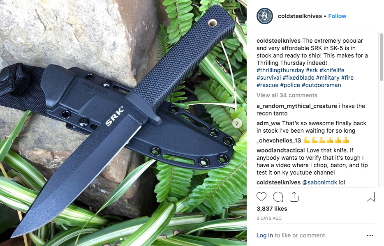
Task: Share the post via the share icon
Action: tap(294, 197)
